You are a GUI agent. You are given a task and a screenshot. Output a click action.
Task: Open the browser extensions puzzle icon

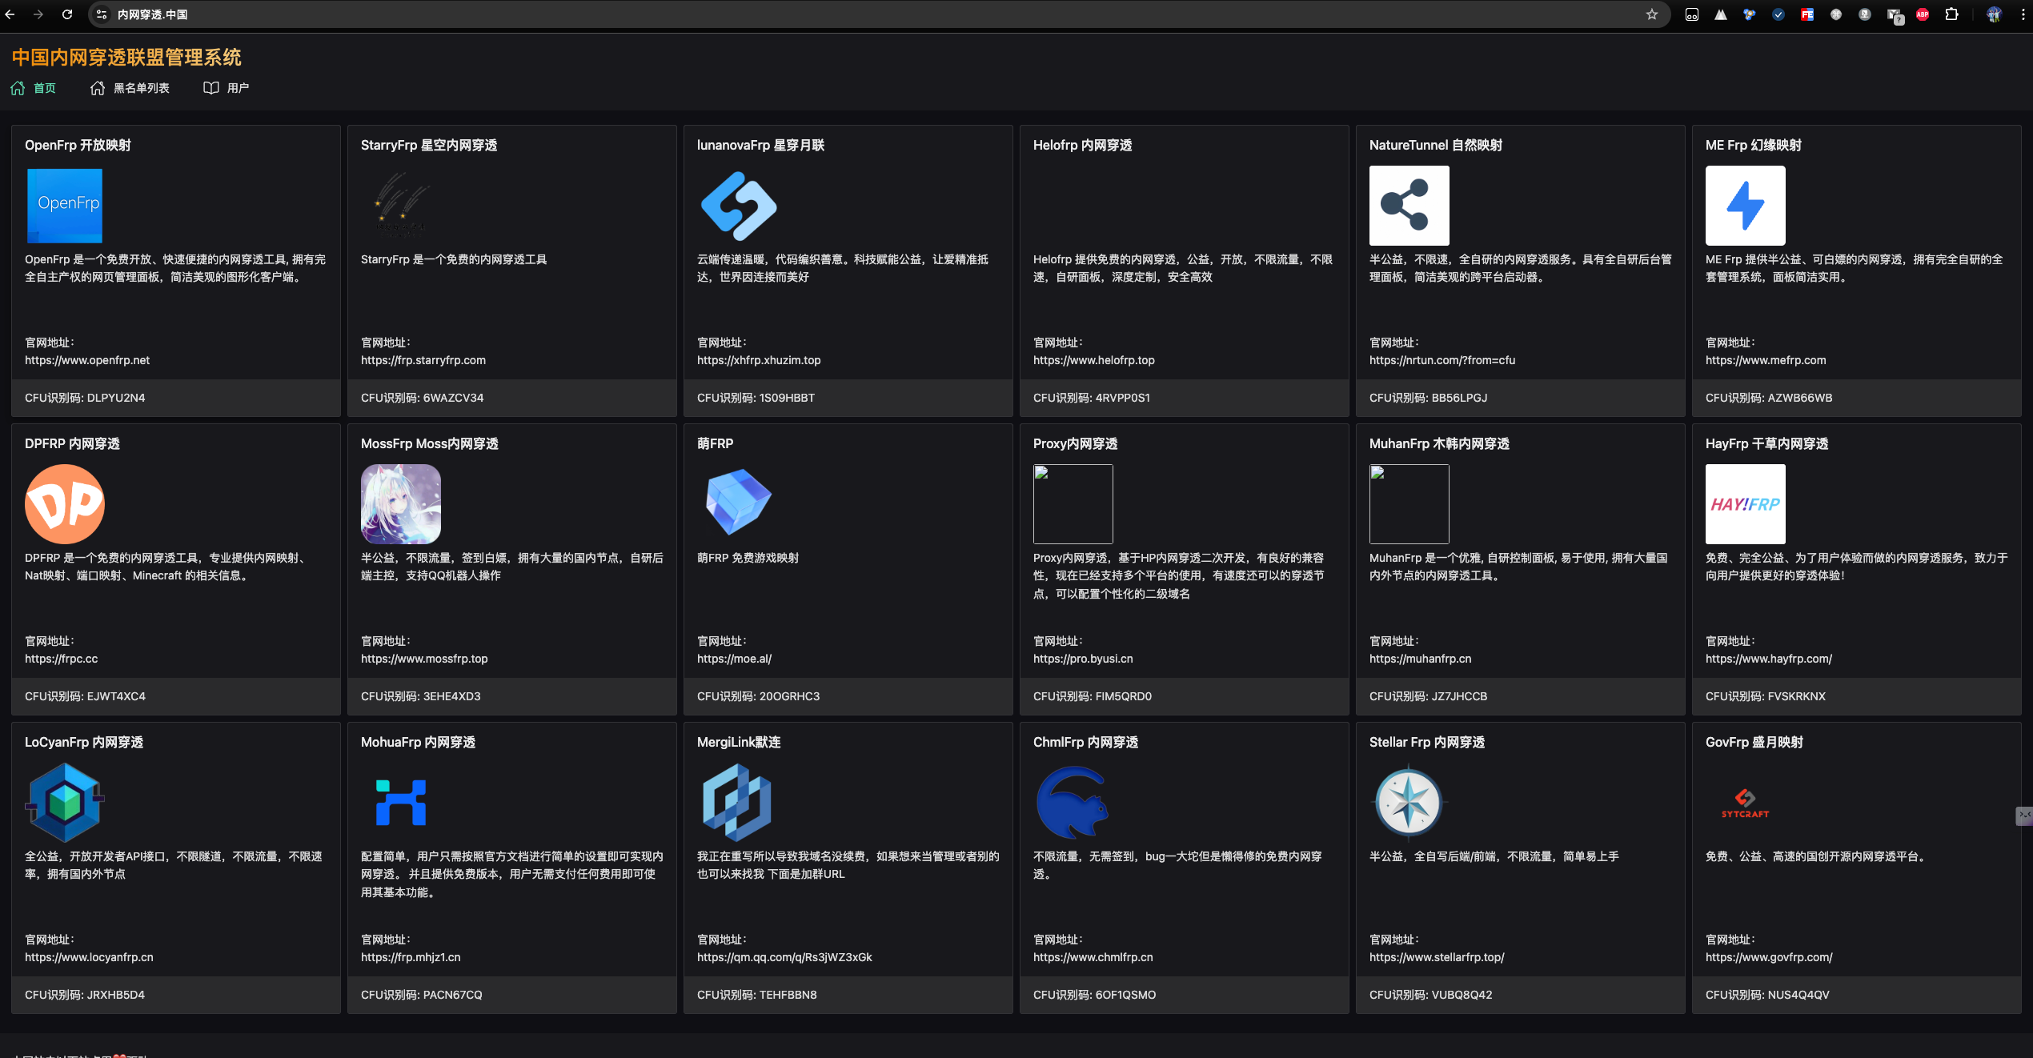pyautogui.click(x=1951, y=14)
